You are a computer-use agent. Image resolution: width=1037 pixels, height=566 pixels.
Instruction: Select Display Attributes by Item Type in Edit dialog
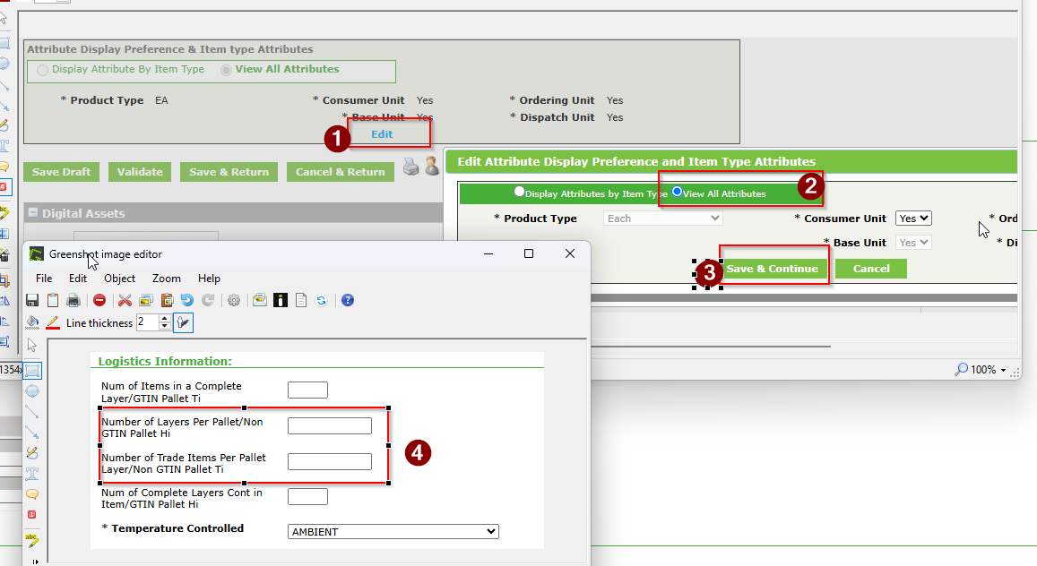[x=519, y=192]
